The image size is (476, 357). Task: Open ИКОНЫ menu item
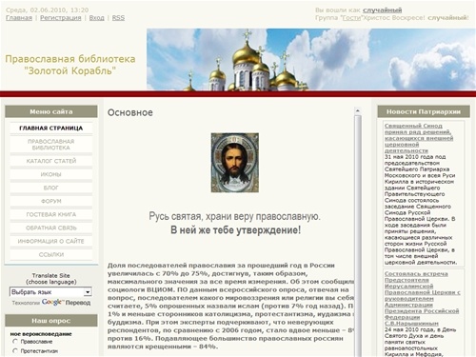click(x=51, y=174)
